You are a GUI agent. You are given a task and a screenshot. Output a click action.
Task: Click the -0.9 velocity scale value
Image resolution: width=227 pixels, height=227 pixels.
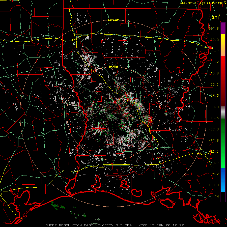[x=215, y=107]
